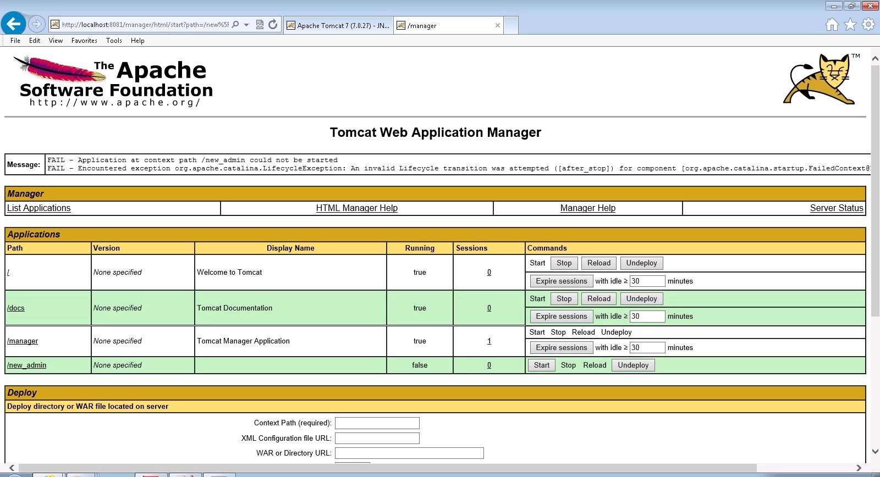880x477 pixels.
Task: Expire sessions for the /docs application
Action: 562,317
